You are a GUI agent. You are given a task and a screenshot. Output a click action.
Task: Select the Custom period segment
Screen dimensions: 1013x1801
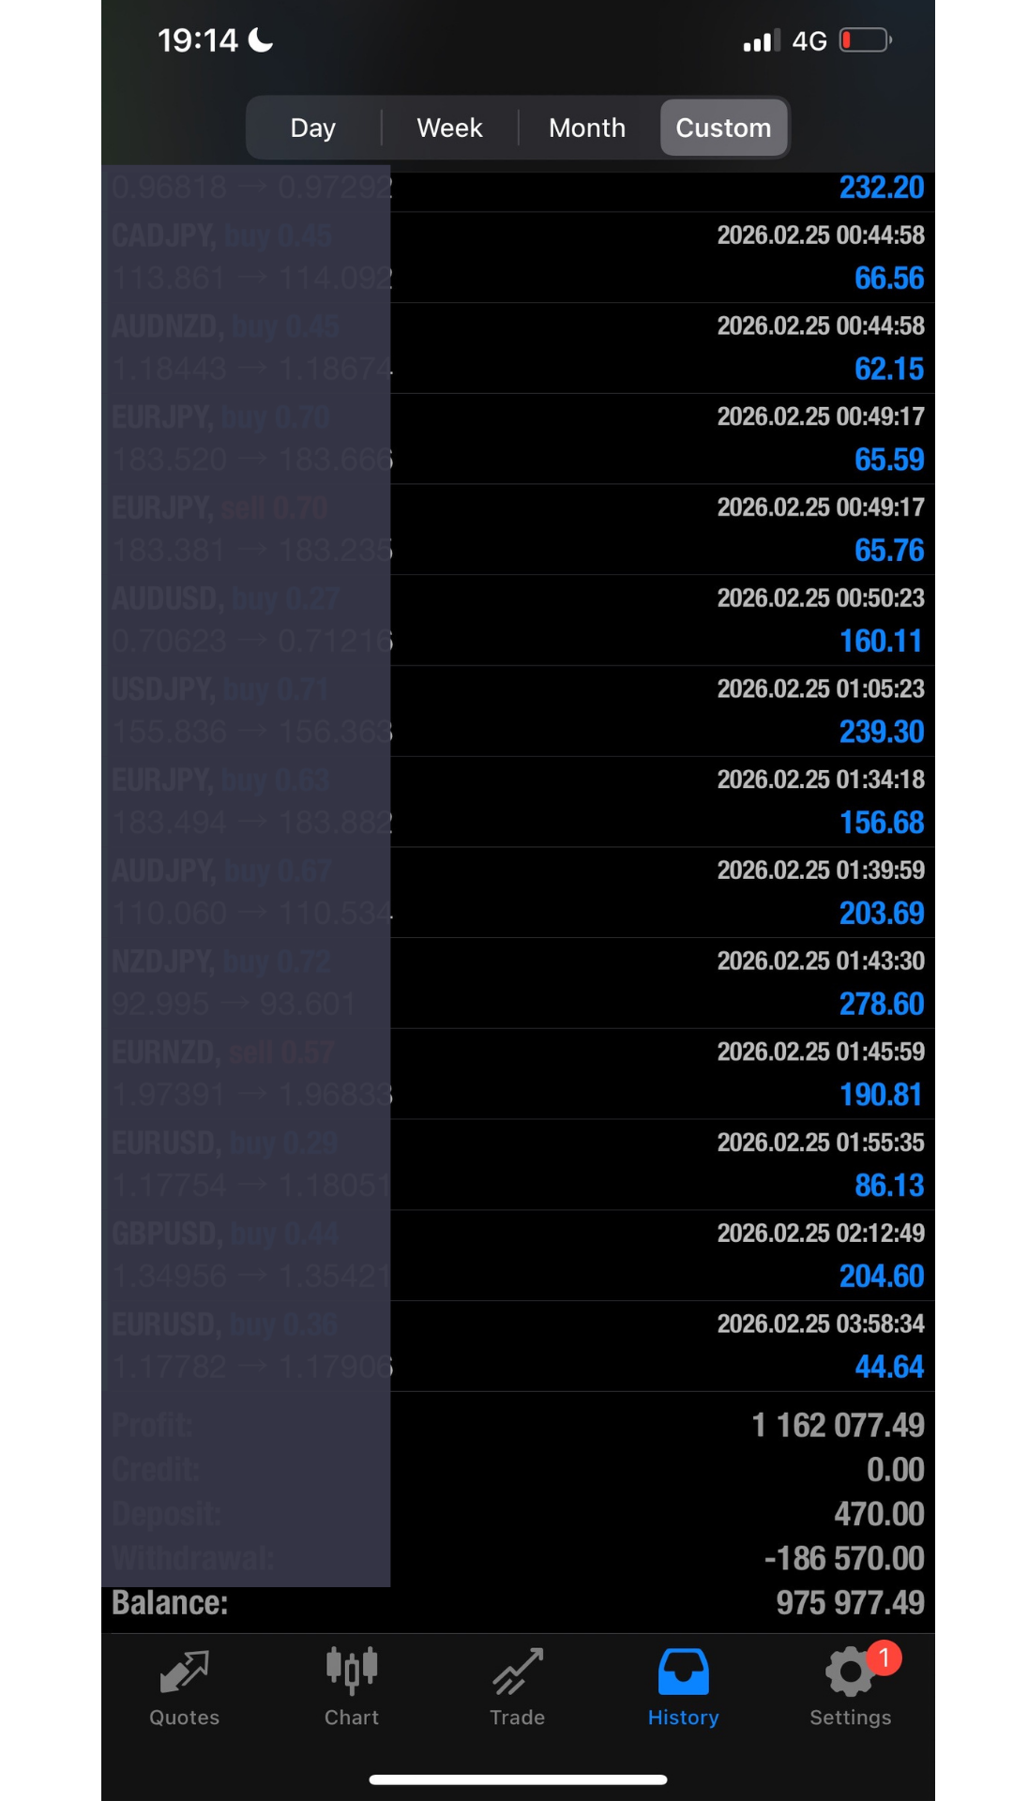click(723, 128)
